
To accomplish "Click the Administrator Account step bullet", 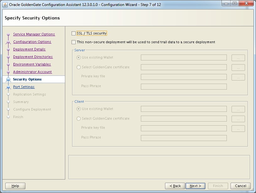I will 8,72.
